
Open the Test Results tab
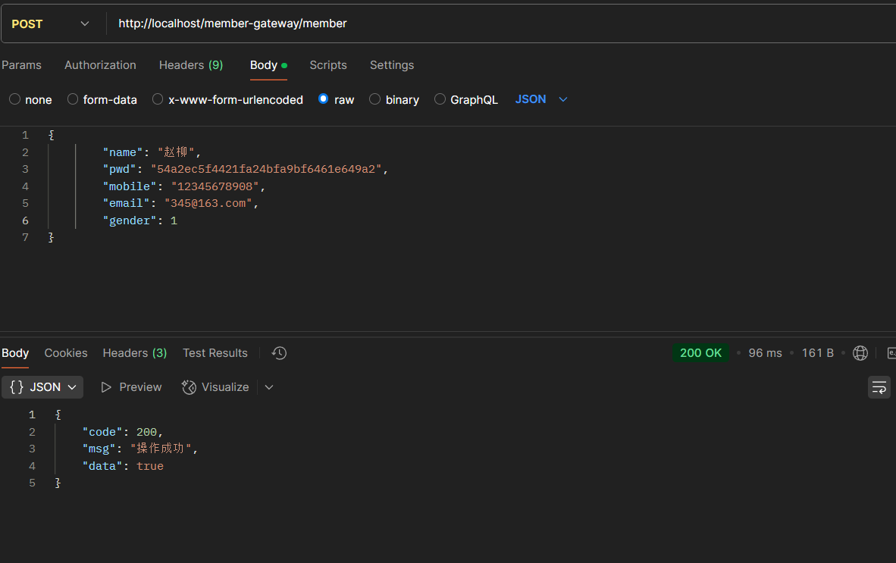(215, 353)
